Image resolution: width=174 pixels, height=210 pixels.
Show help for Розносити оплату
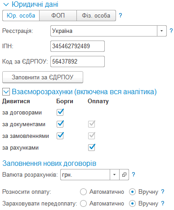point(163,192)
